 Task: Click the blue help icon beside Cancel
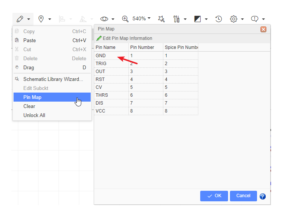[x=263, y=196]
